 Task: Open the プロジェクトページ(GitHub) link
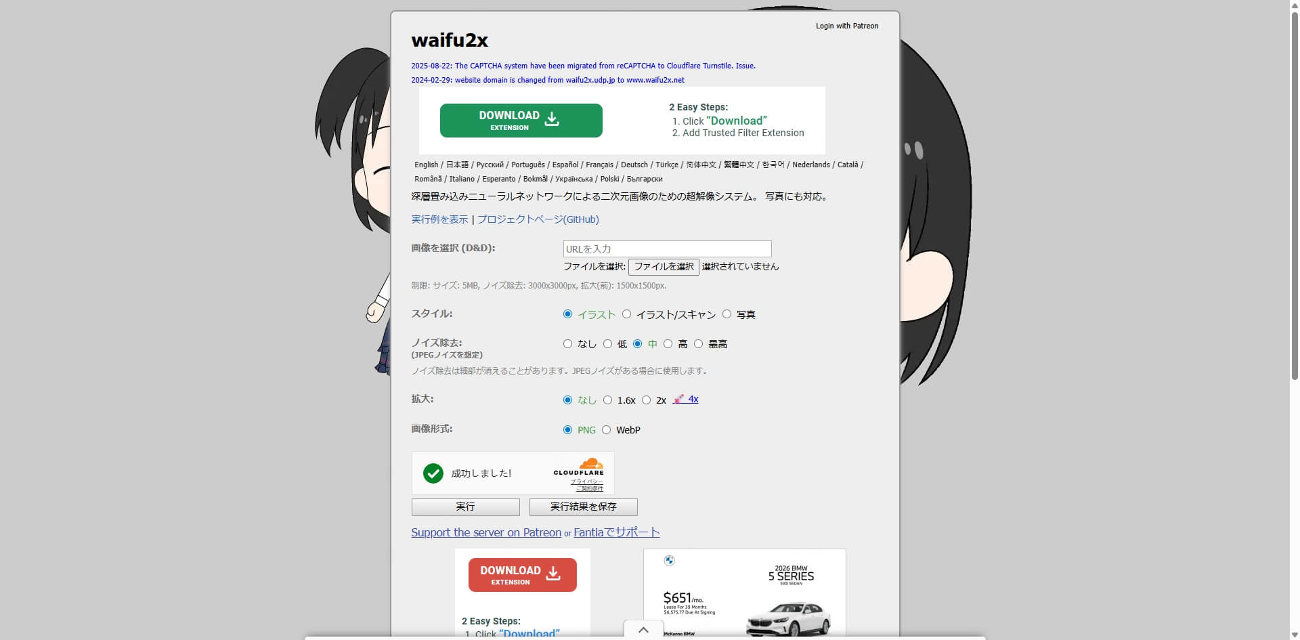[538, 219]
